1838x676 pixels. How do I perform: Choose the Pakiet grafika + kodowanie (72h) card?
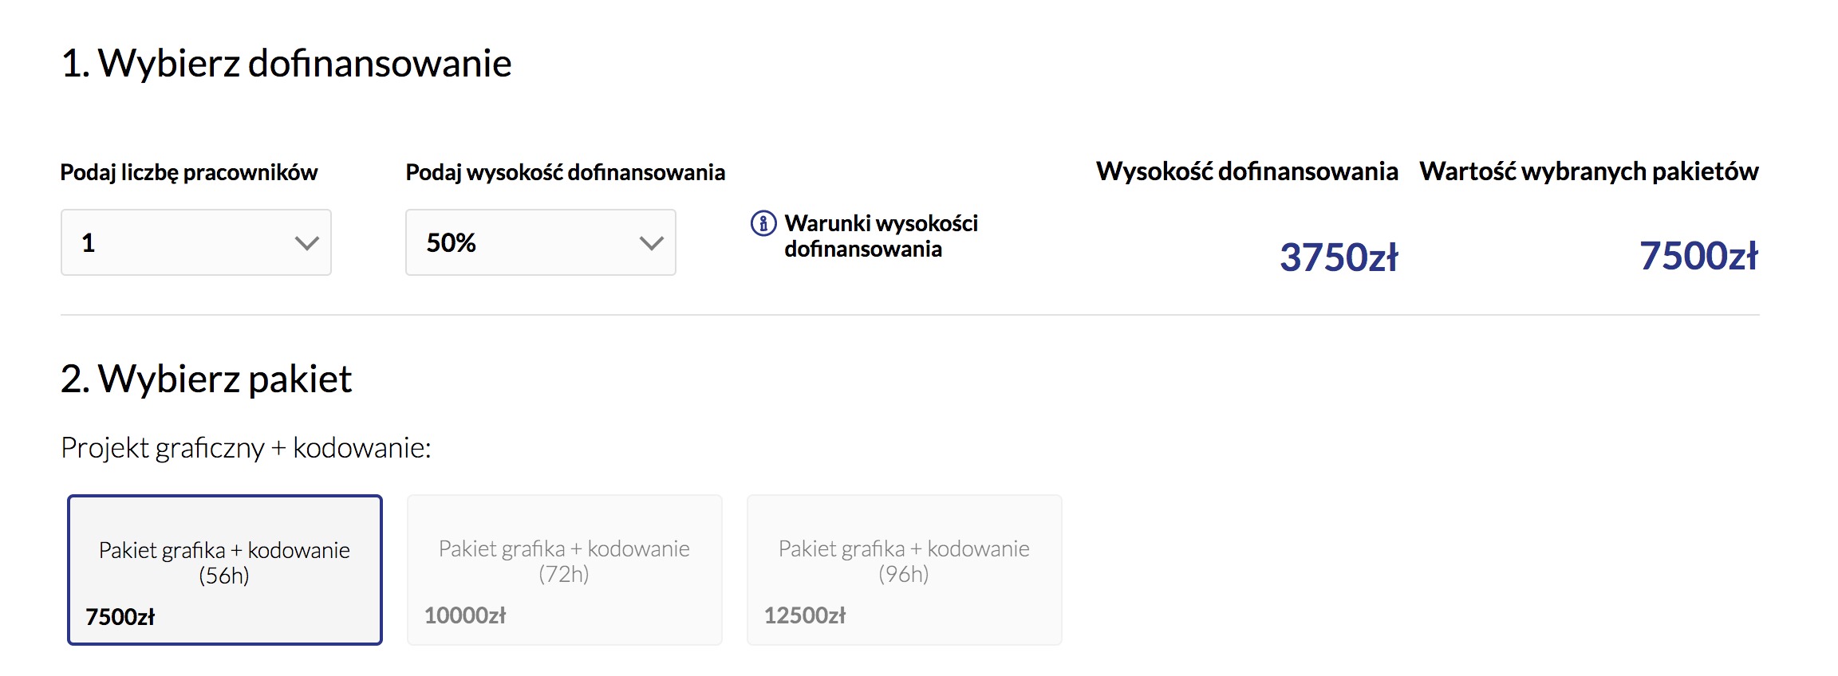[x=565, y=570]
